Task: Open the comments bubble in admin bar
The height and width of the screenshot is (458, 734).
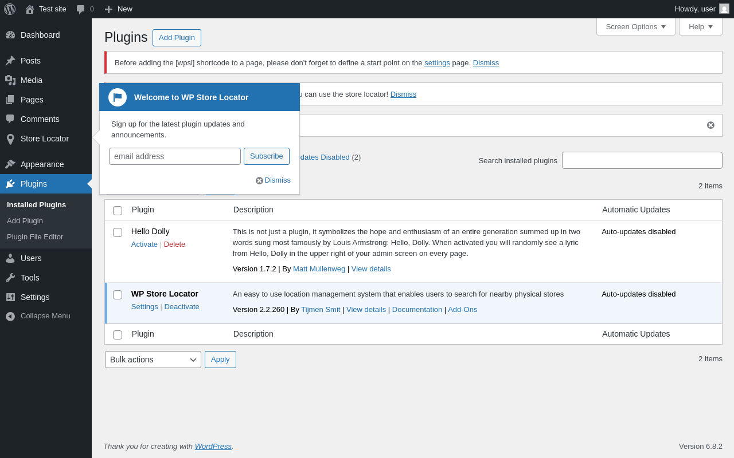Action: pyautogui.click(x=81, y=9)
